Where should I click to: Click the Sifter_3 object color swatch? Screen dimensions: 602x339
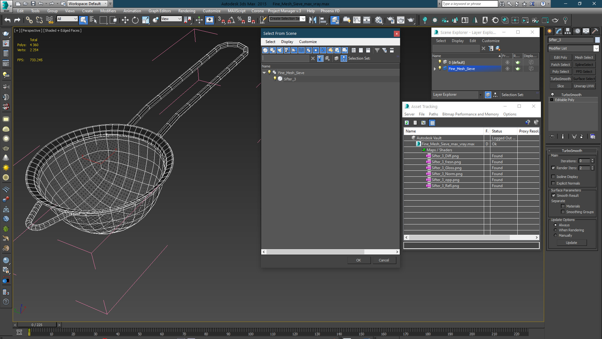pyautogui.click(x=597, y=40)
